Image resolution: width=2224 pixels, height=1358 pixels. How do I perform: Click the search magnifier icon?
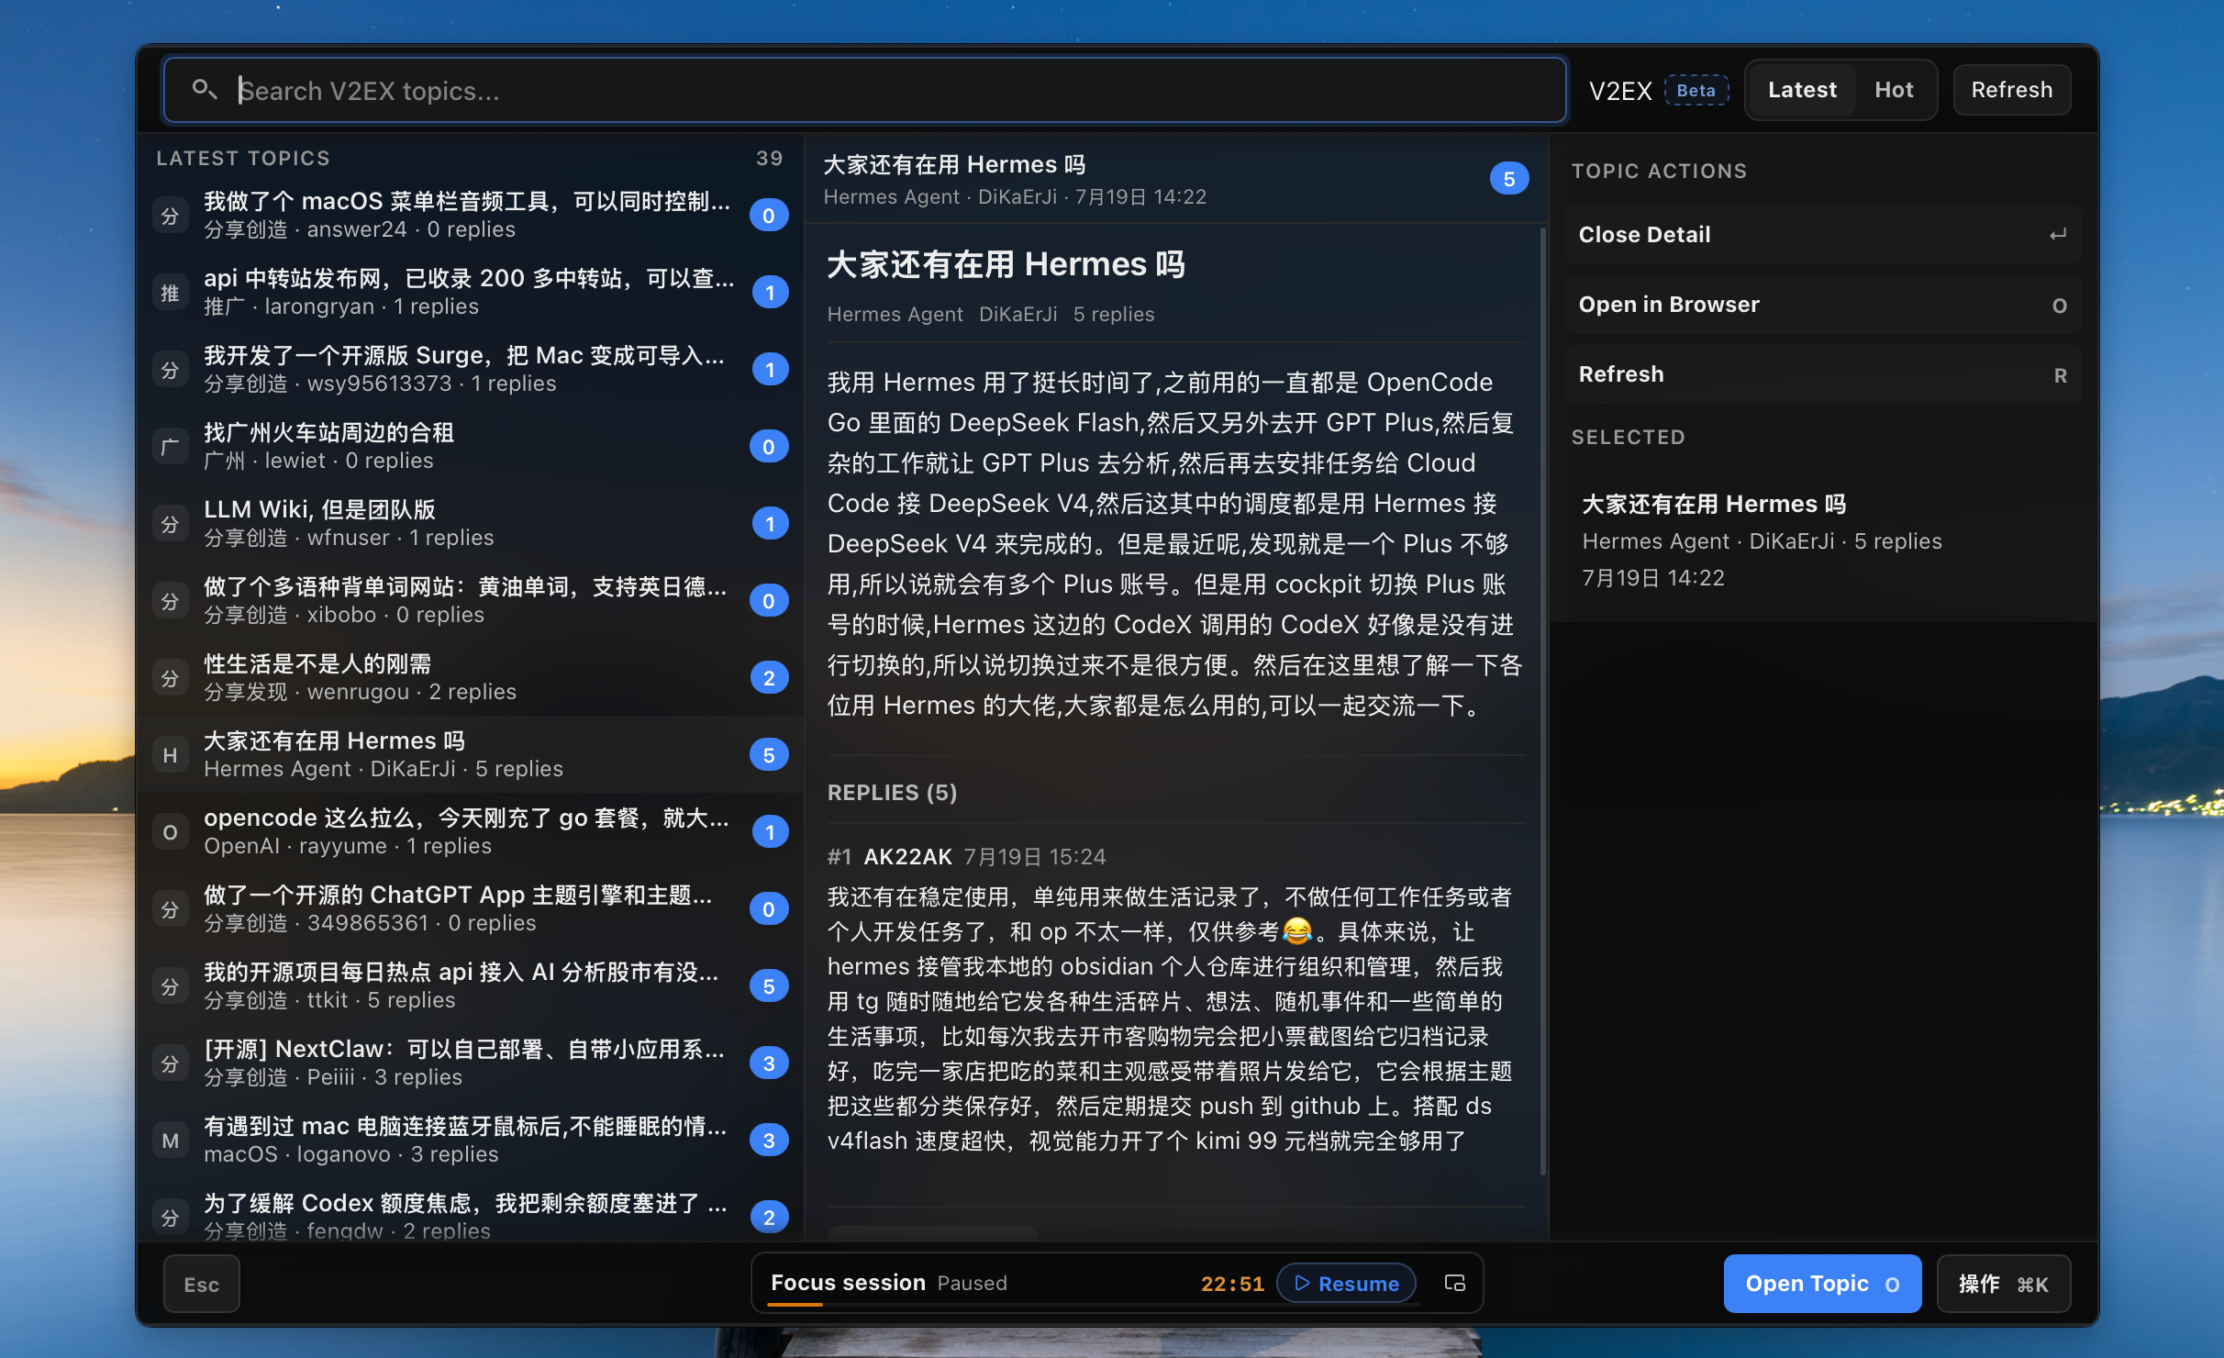(x=204, y=89)
